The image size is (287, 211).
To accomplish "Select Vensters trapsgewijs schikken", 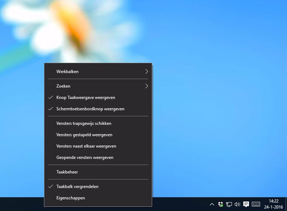I will (x=98, y=124).
